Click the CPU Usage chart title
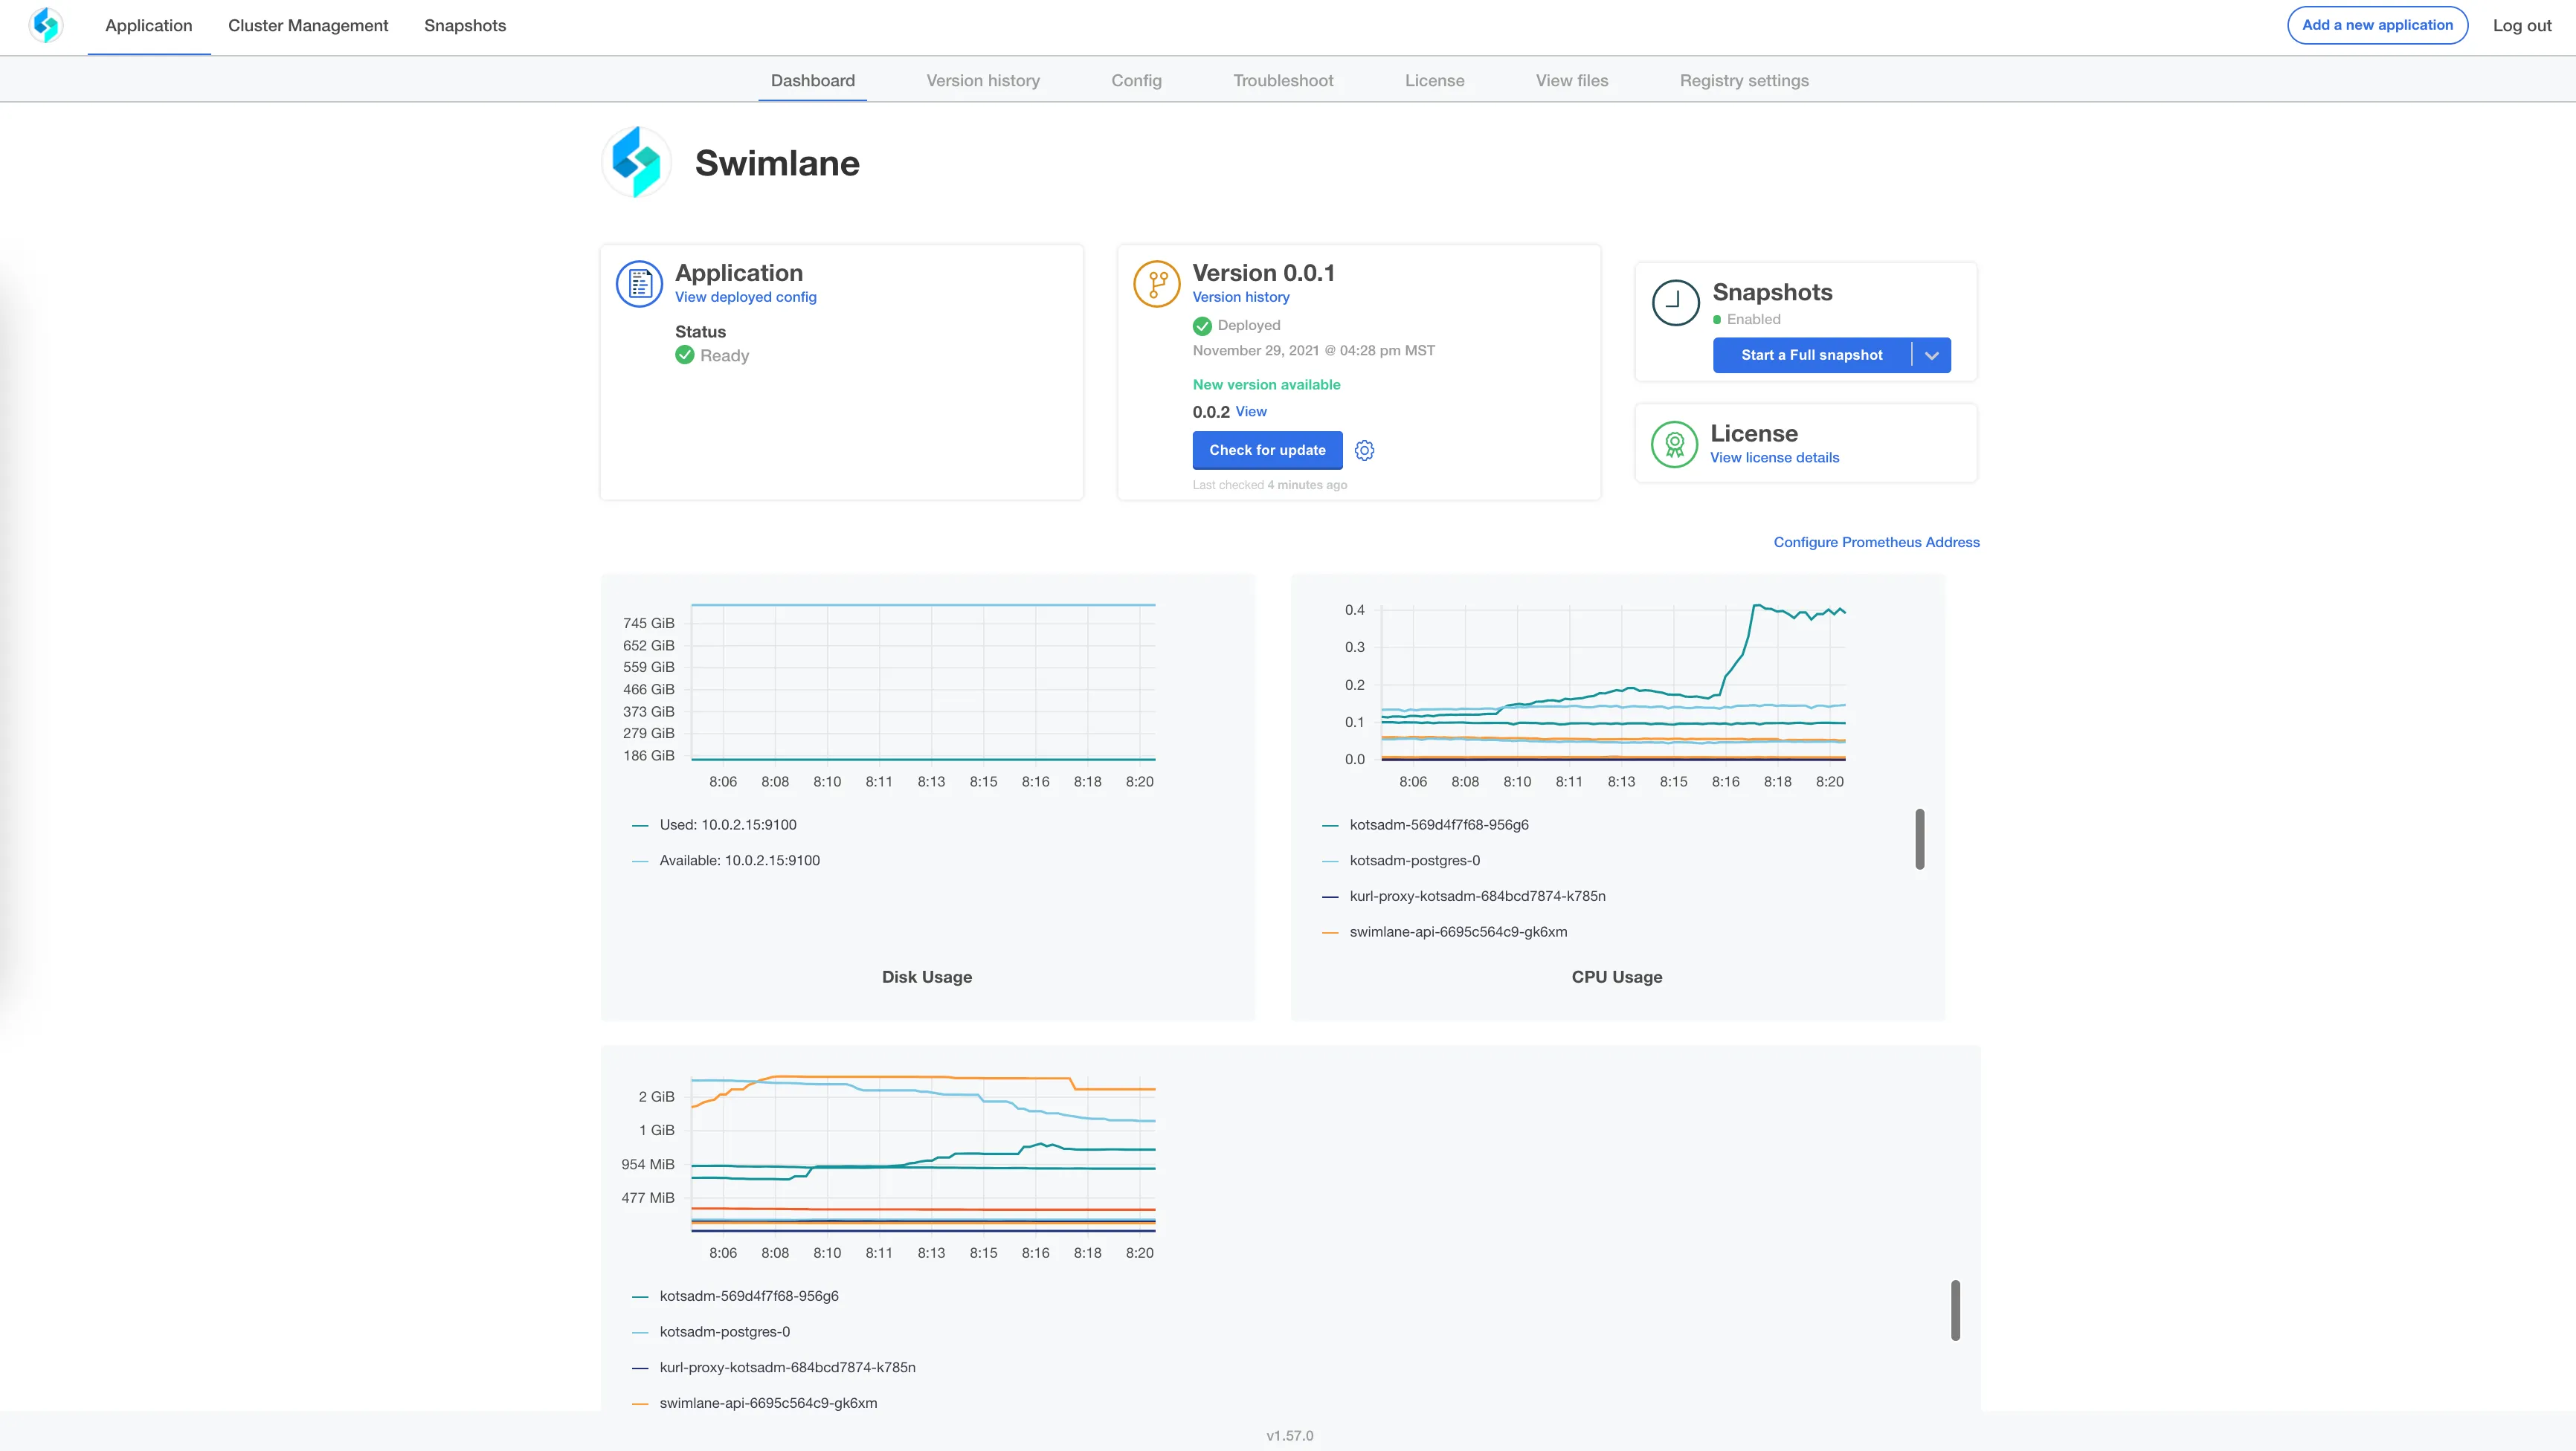Screen dimensions: 2576x1451 click(x=1617, y=977)
